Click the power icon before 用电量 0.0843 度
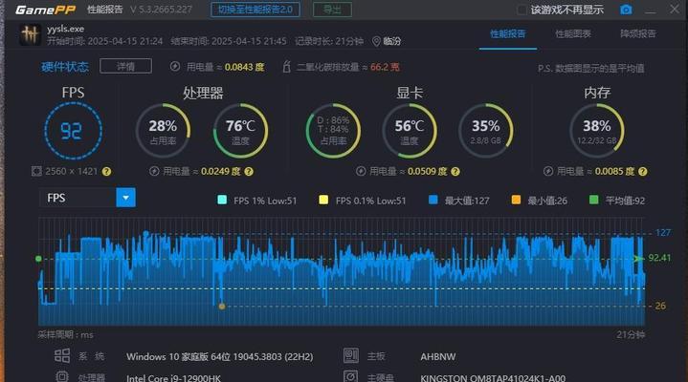This screenshot has width=688, height=382. (175, 67)
